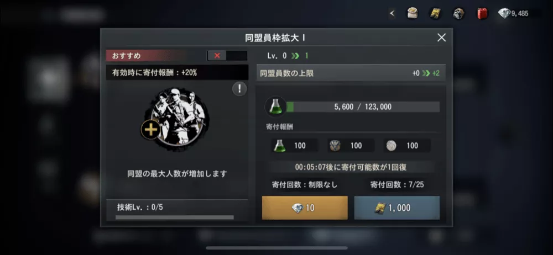This screenshot has height=255, width=553.
Task: Click the gold bar resource icon
Action: pyautogui.click(x=435, y=14)
